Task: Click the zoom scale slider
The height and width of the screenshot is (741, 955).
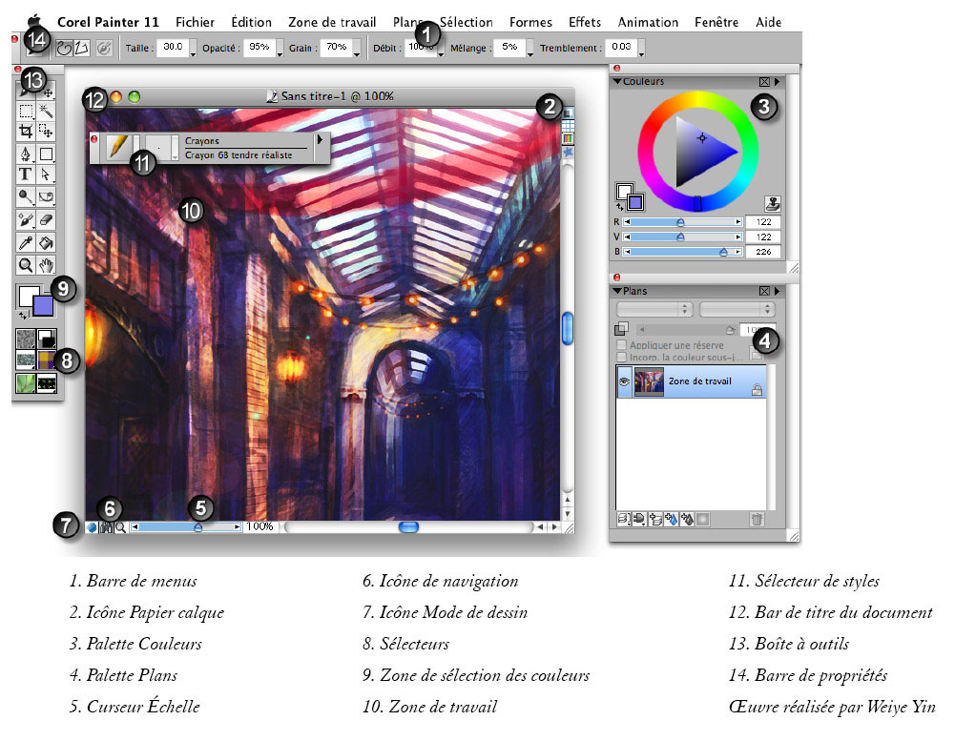Action: (x=186, y=527)
